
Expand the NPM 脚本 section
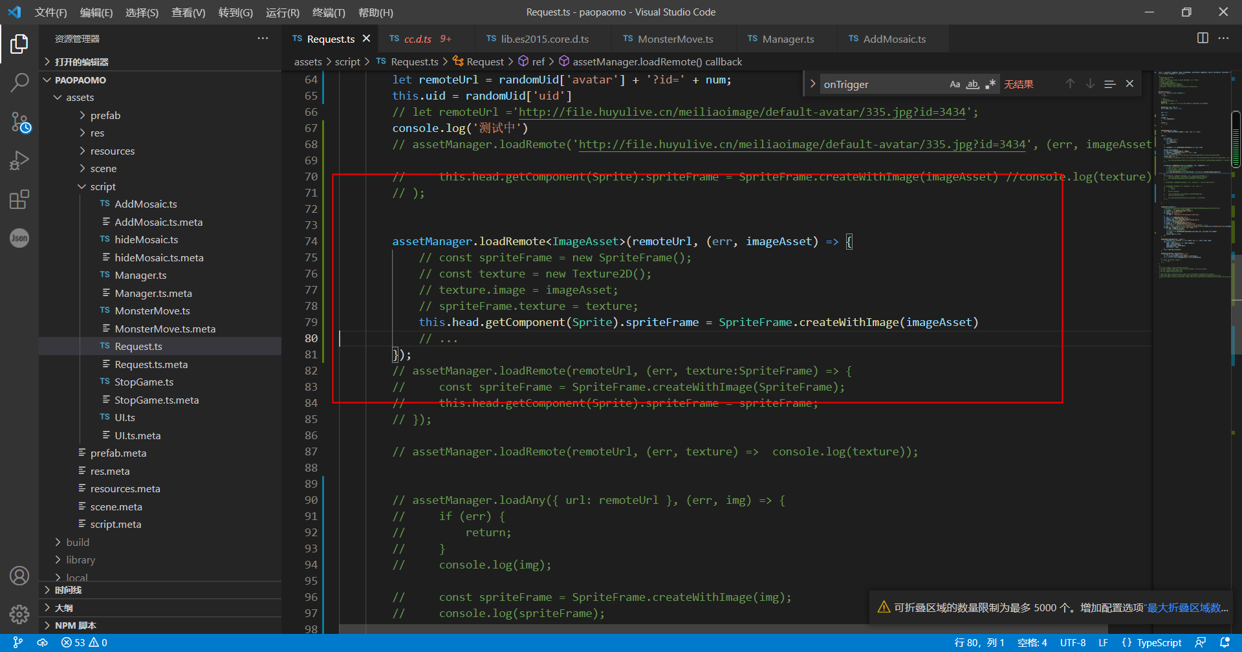pyautogui.click(x=75, y=625)
